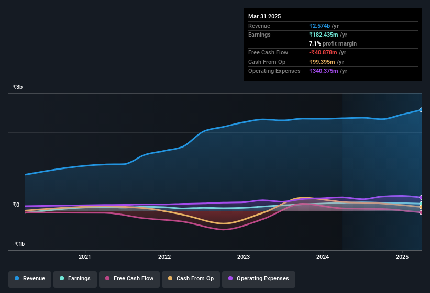The image size is (430, 293).
Task: Toggle the Earnings legend button
Action: [75, 279]
